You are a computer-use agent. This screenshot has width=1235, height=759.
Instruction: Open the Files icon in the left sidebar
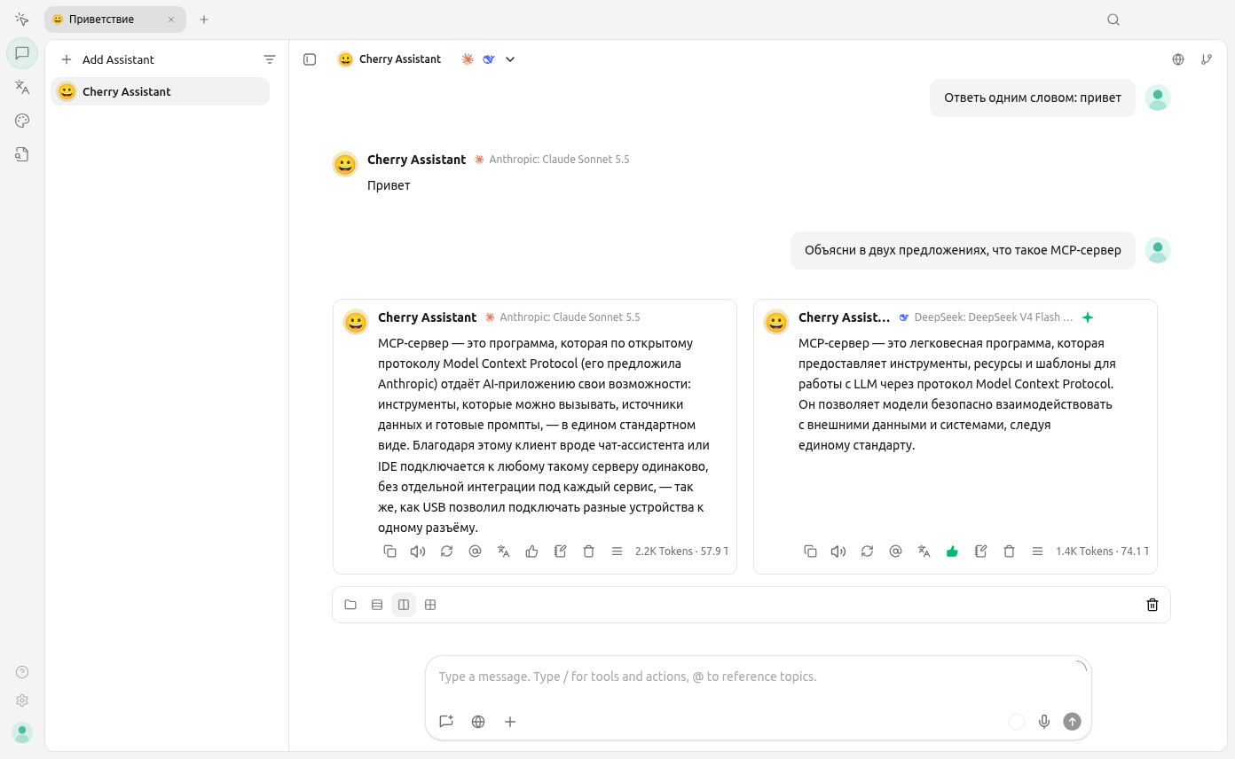(22, 154)
